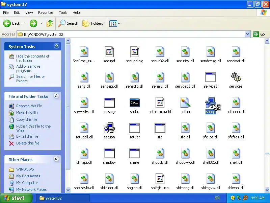Click Search for files or folders
Screen dimensions: 270x203
30,78
